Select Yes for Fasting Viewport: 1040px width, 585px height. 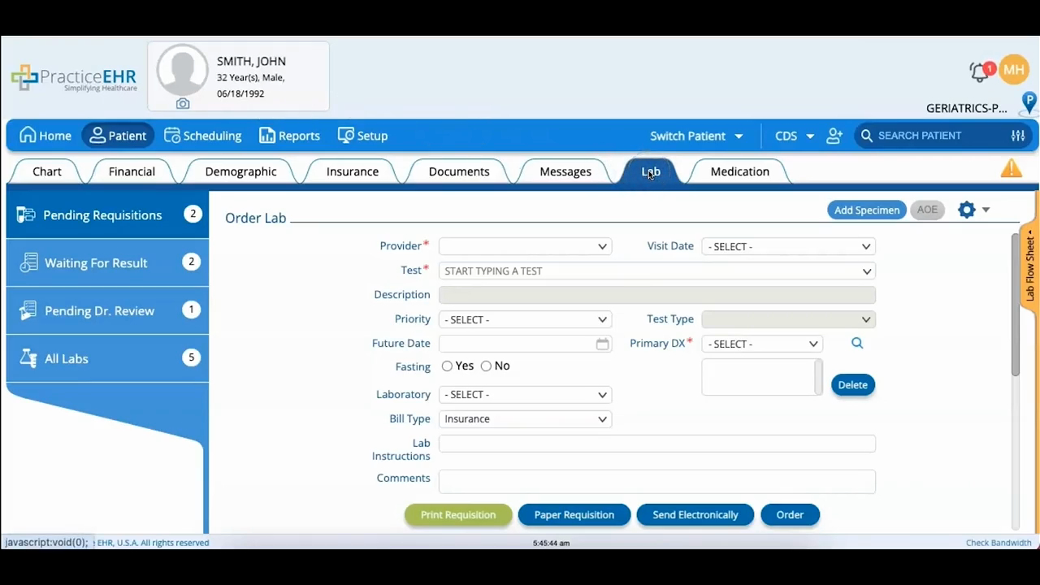447,366
